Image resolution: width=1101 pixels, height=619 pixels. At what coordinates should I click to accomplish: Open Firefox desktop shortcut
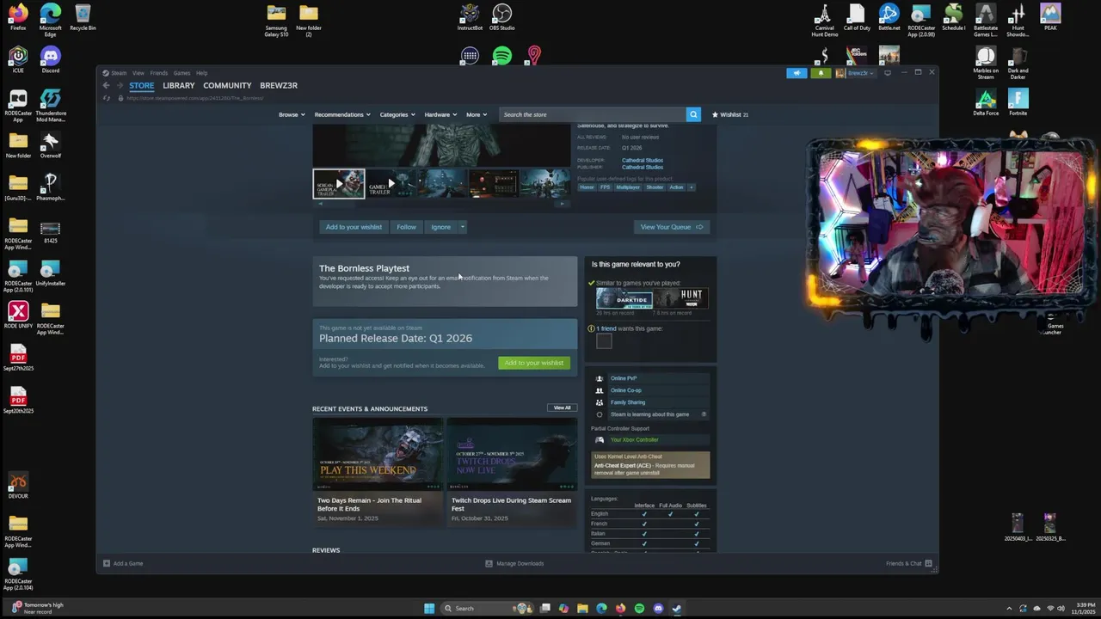18,17
